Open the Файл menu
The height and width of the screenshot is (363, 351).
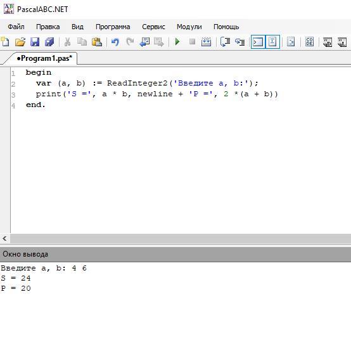[16, 27]
